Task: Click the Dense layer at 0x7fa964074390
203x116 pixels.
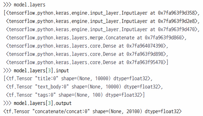Action: point(87,46)
